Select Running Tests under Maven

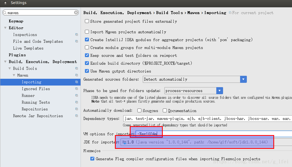coord(36,102)
